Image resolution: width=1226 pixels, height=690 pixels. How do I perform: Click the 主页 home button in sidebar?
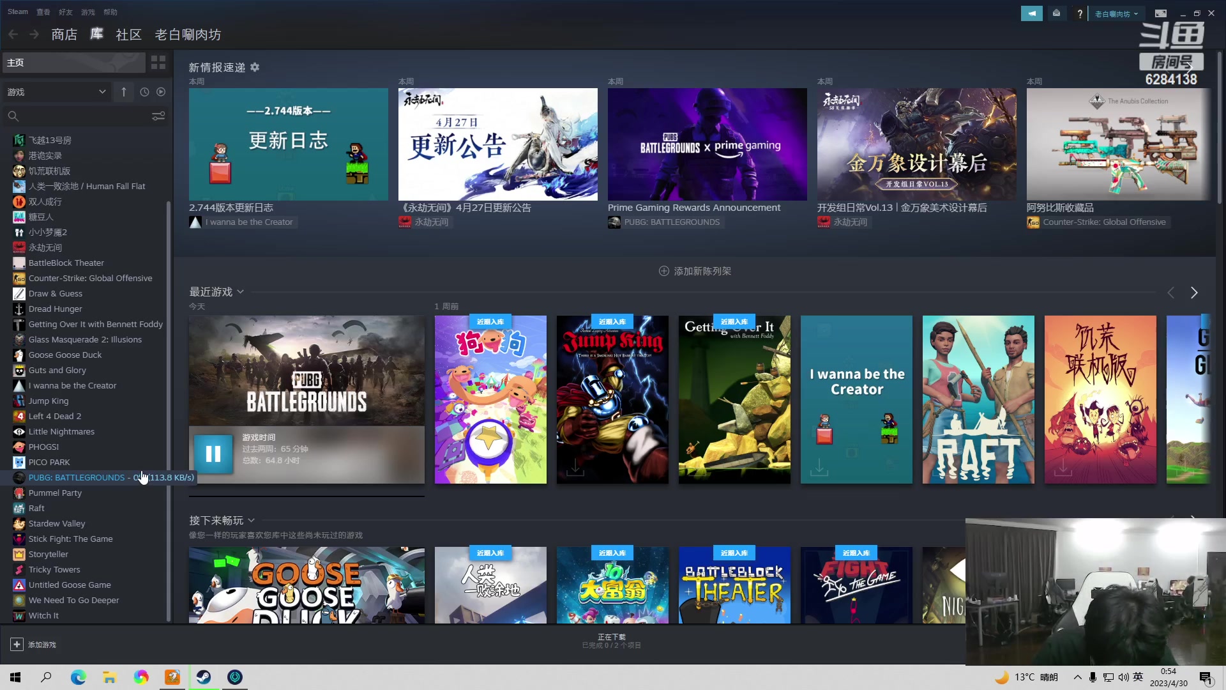click(x=73, y=63)
